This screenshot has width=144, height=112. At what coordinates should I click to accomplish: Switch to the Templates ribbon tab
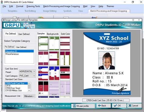12,11
